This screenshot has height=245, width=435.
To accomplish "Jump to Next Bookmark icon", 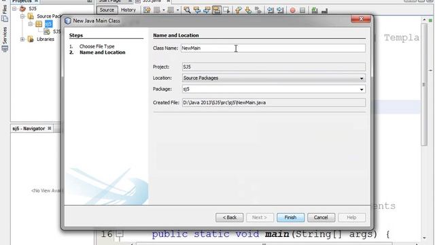I will 248,10.
